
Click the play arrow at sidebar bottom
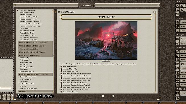point(178,98)
